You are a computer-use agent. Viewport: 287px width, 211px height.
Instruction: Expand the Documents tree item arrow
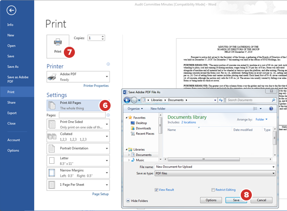(x=129, y=155)
